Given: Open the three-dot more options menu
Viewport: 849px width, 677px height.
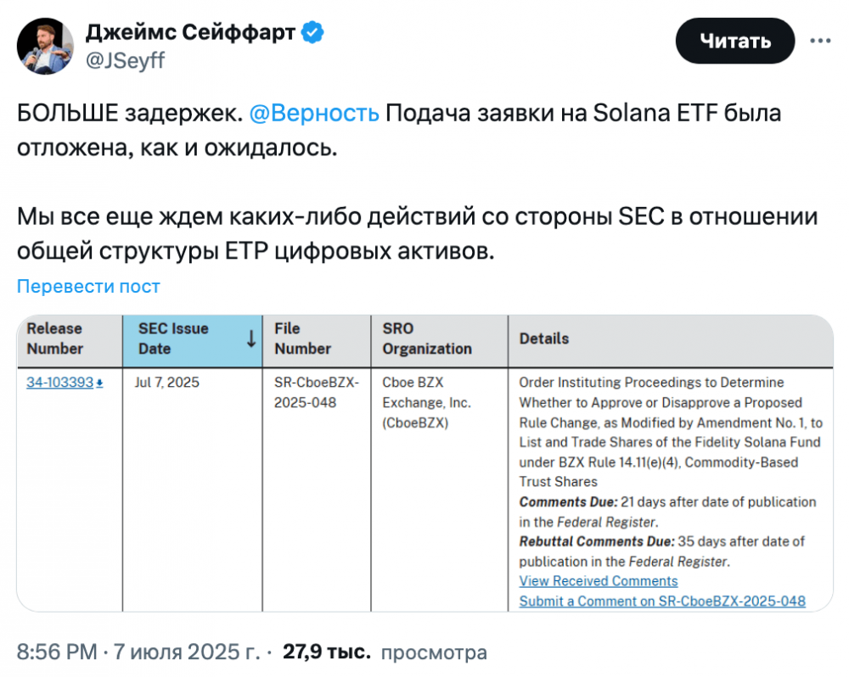Looking at the screenshot, I should tap(820, 41).
